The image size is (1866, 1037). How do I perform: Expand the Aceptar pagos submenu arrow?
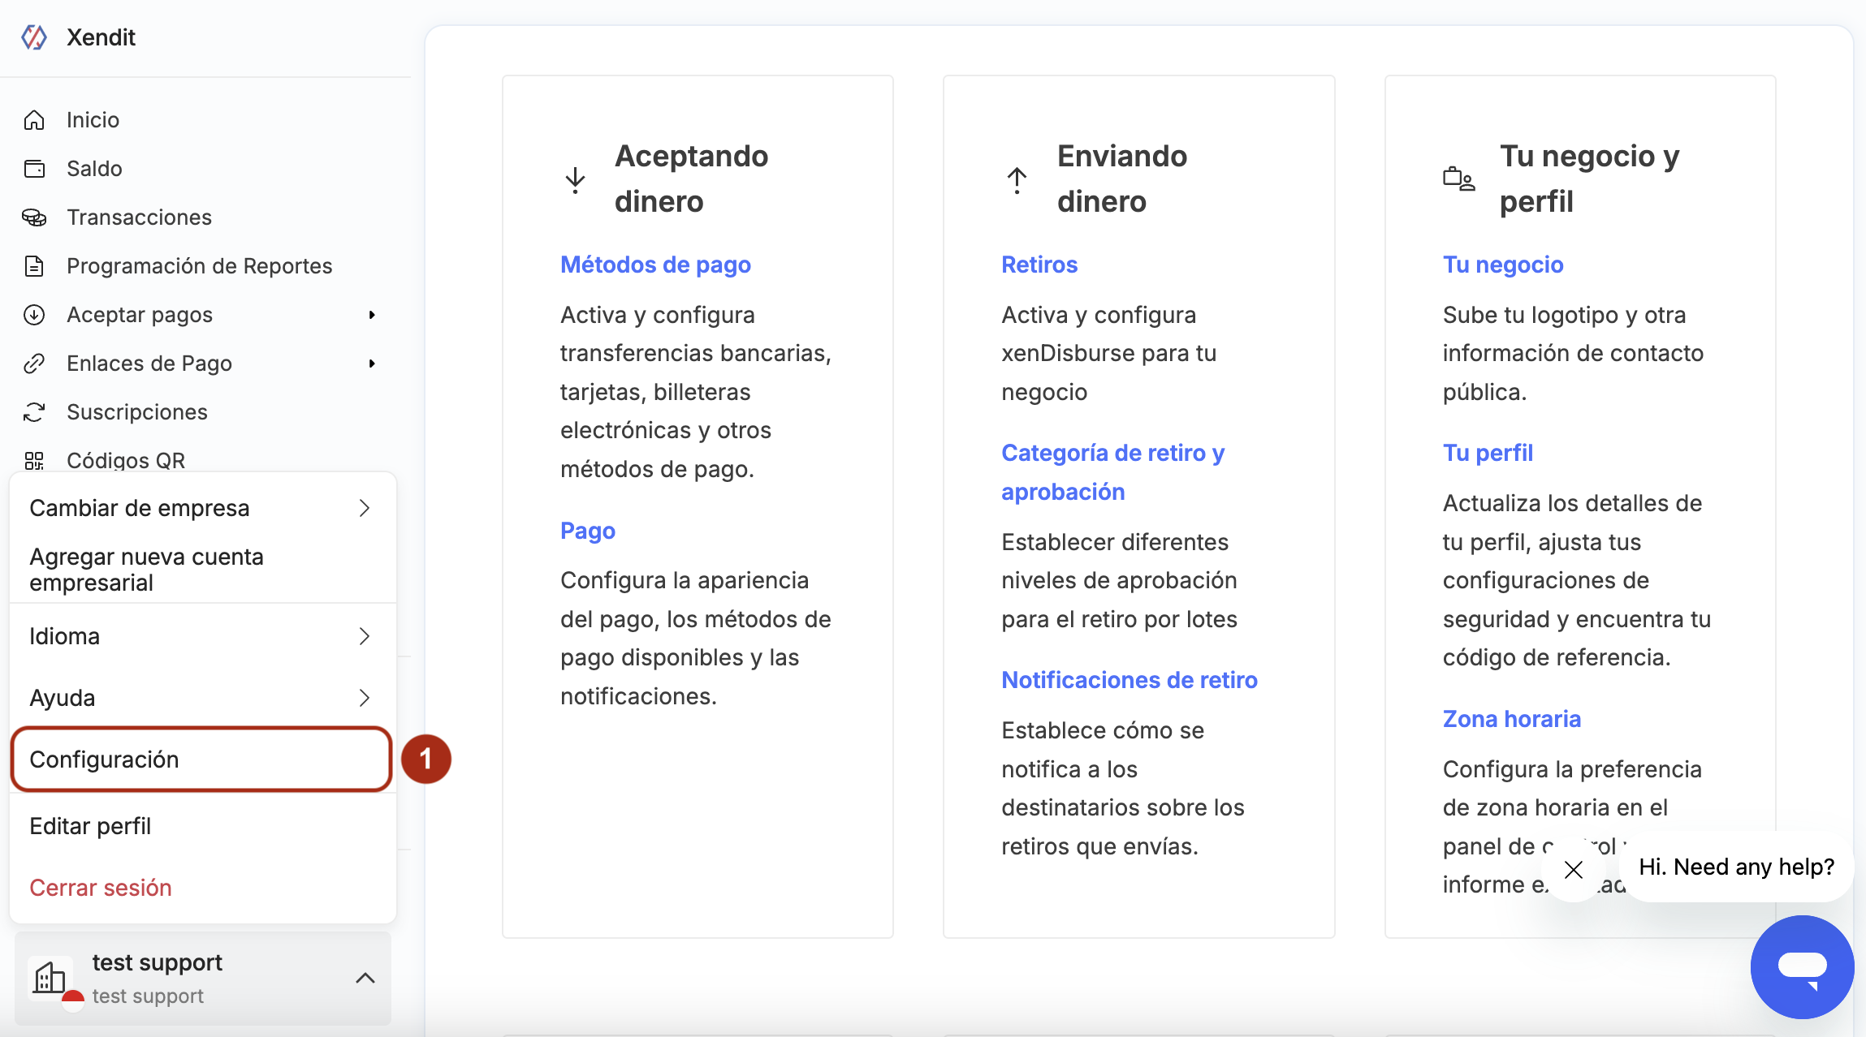pyautogui.click(x=372, y=315)
